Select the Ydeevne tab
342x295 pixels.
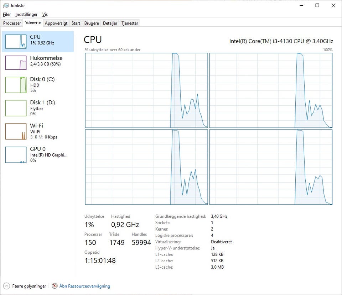click(x=33, y=23)
